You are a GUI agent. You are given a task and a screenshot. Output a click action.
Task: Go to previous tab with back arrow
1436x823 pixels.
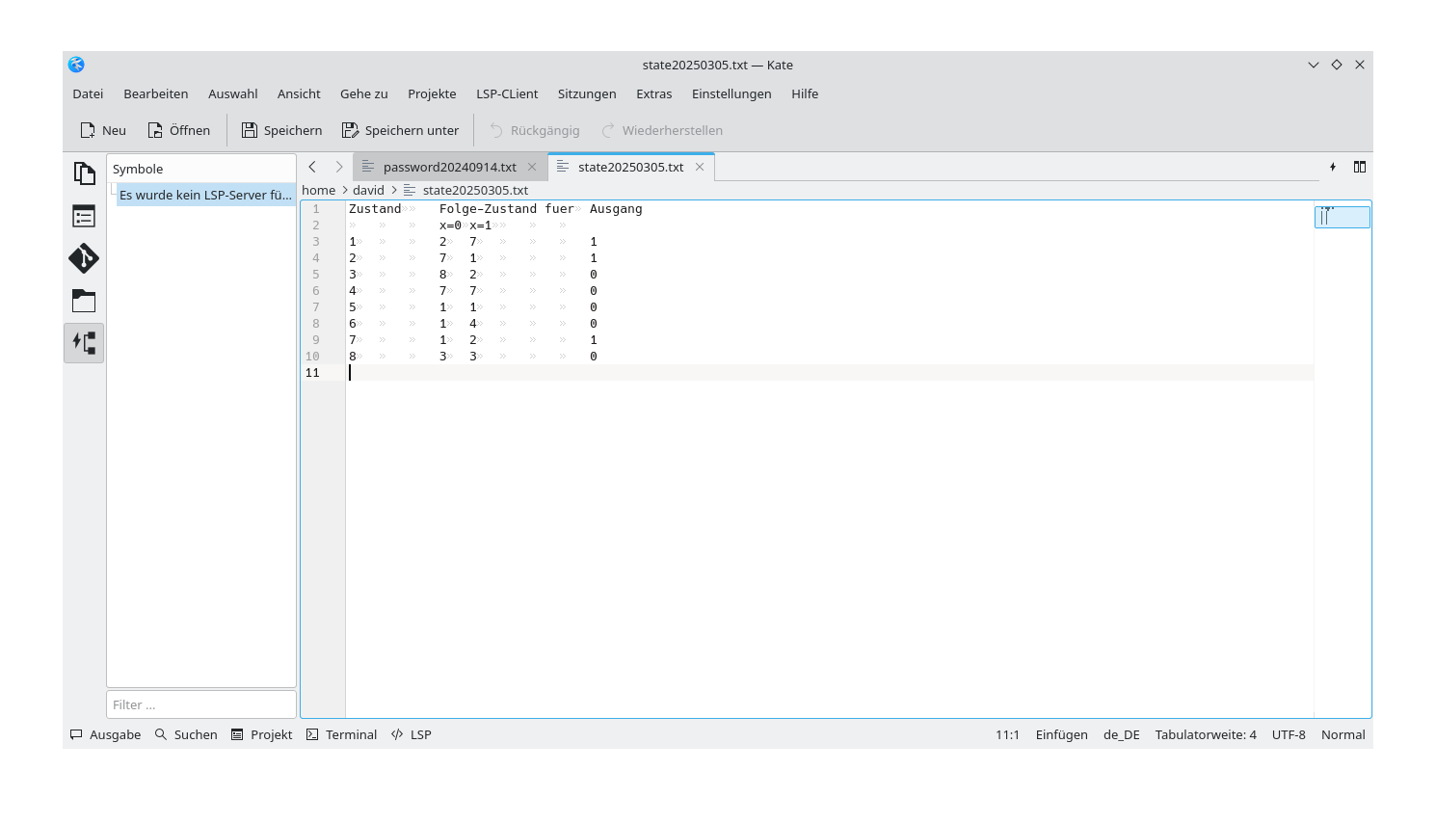[312, 167]
